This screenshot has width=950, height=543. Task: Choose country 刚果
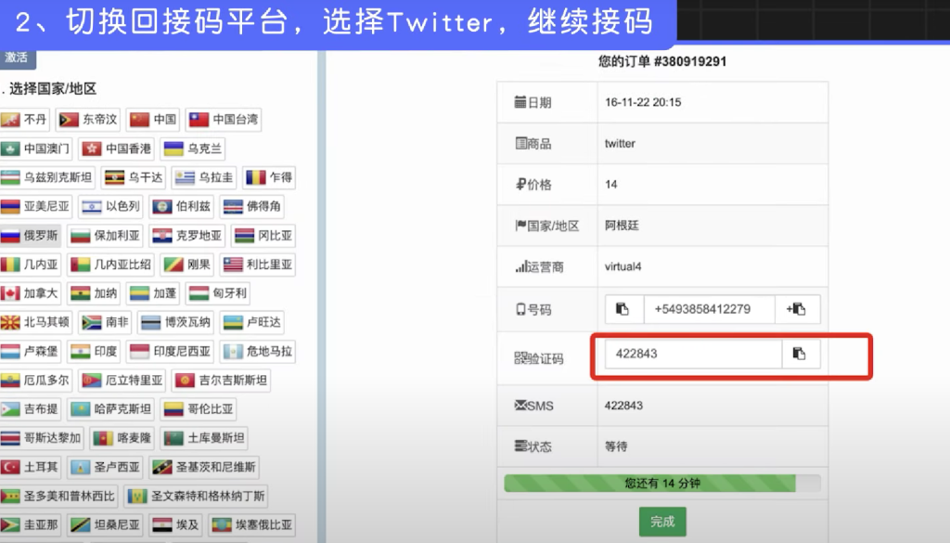[187, 265]
